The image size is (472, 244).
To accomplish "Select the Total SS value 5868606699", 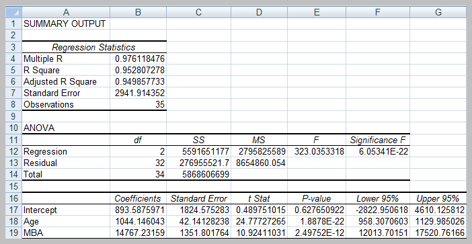I will (x=198, y=174).
